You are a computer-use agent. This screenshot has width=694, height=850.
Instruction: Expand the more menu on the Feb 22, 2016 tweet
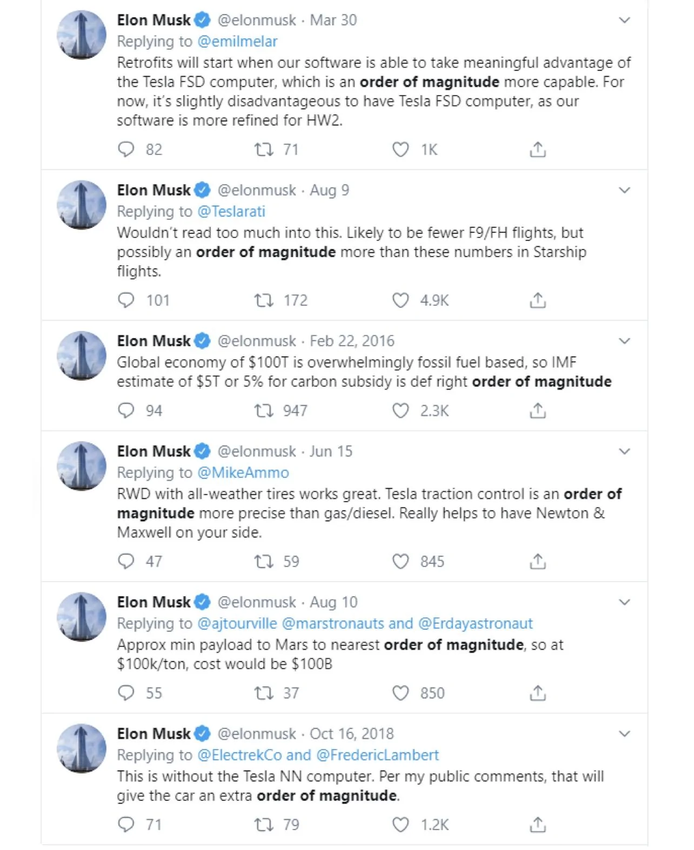pos(624,341)
